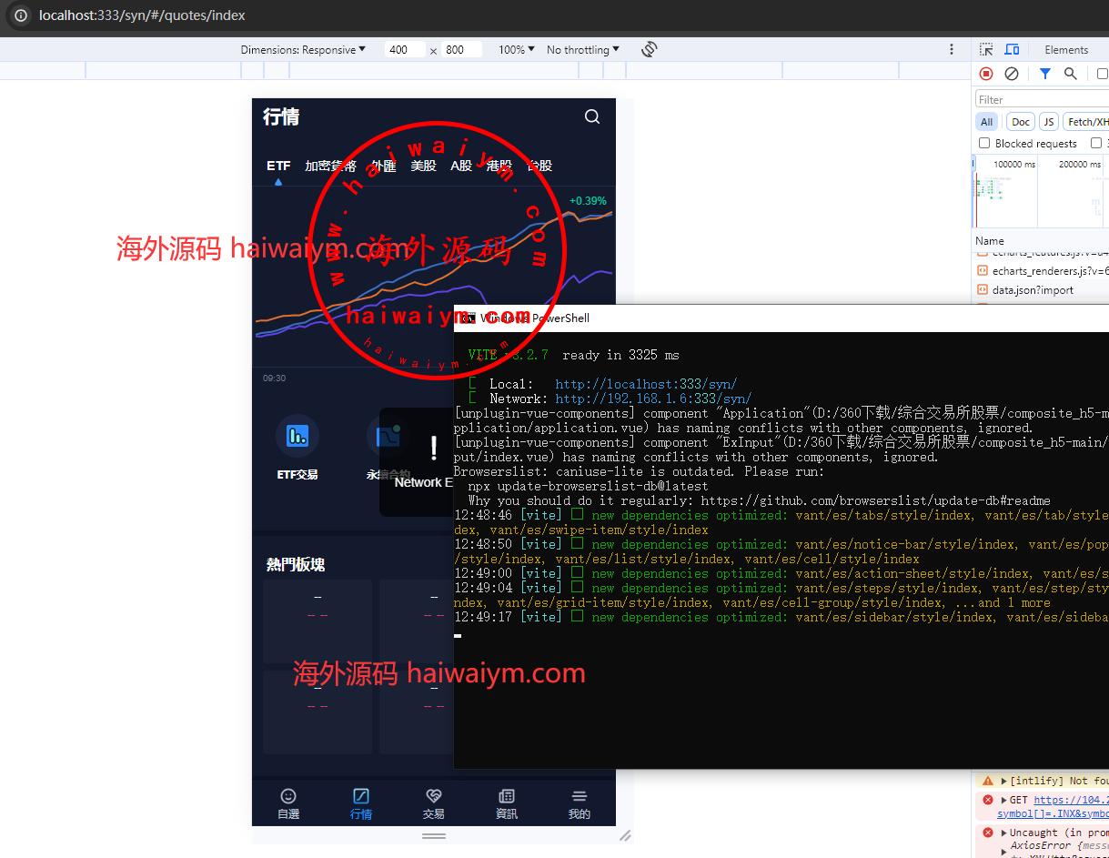Filter requests by Doc type
This screenshot has width=1109, height=858.
(x=1021, y=122)
